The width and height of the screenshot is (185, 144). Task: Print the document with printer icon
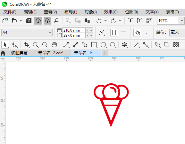click(x=57, y=21)
